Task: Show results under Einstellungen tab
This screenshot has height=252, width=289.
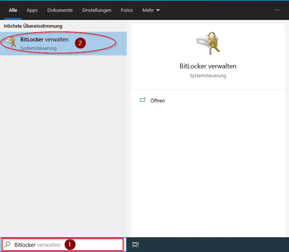Action: click(97, 10)
